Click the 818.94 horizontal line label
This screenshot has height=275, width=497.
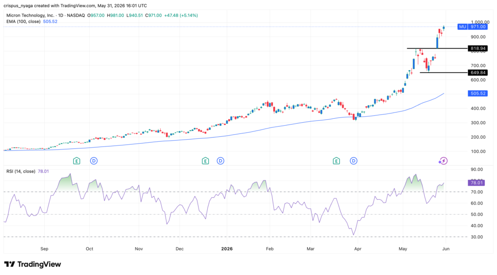(x=478, y=49)
